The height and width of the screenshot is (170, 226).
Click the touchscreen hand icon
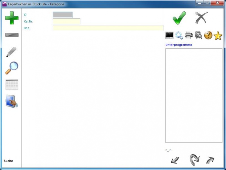(x=12, y=101)
